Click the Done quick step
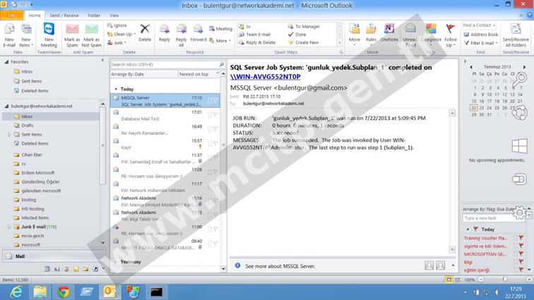This screenshot has height=300, width=534. [x=297, y=35]
